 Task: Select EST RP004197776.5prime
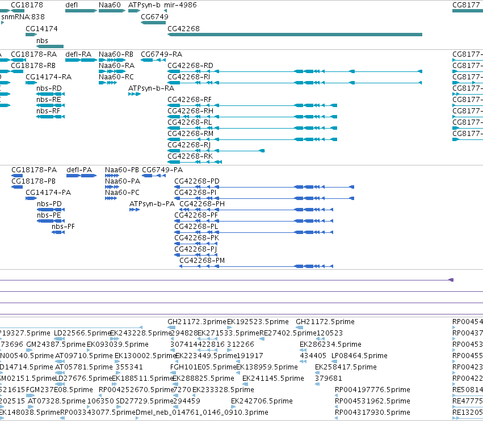[x=372, y=390]
